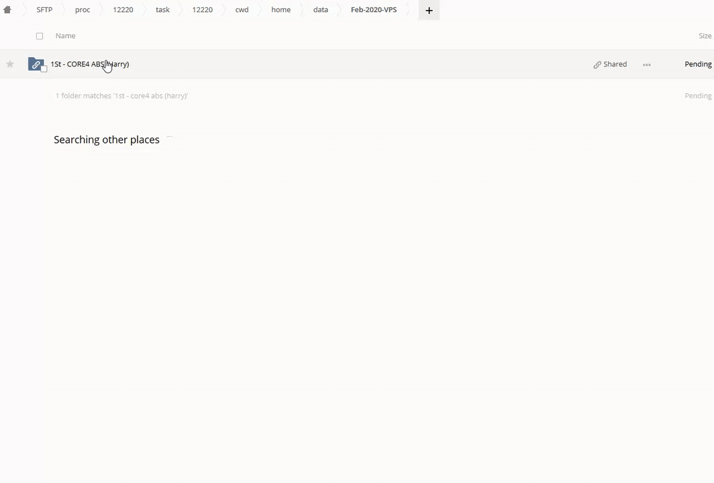Toggle the select-all checkbox beside Name
The width and height of the screenshot is (714, 483).
tap(40, 36)
